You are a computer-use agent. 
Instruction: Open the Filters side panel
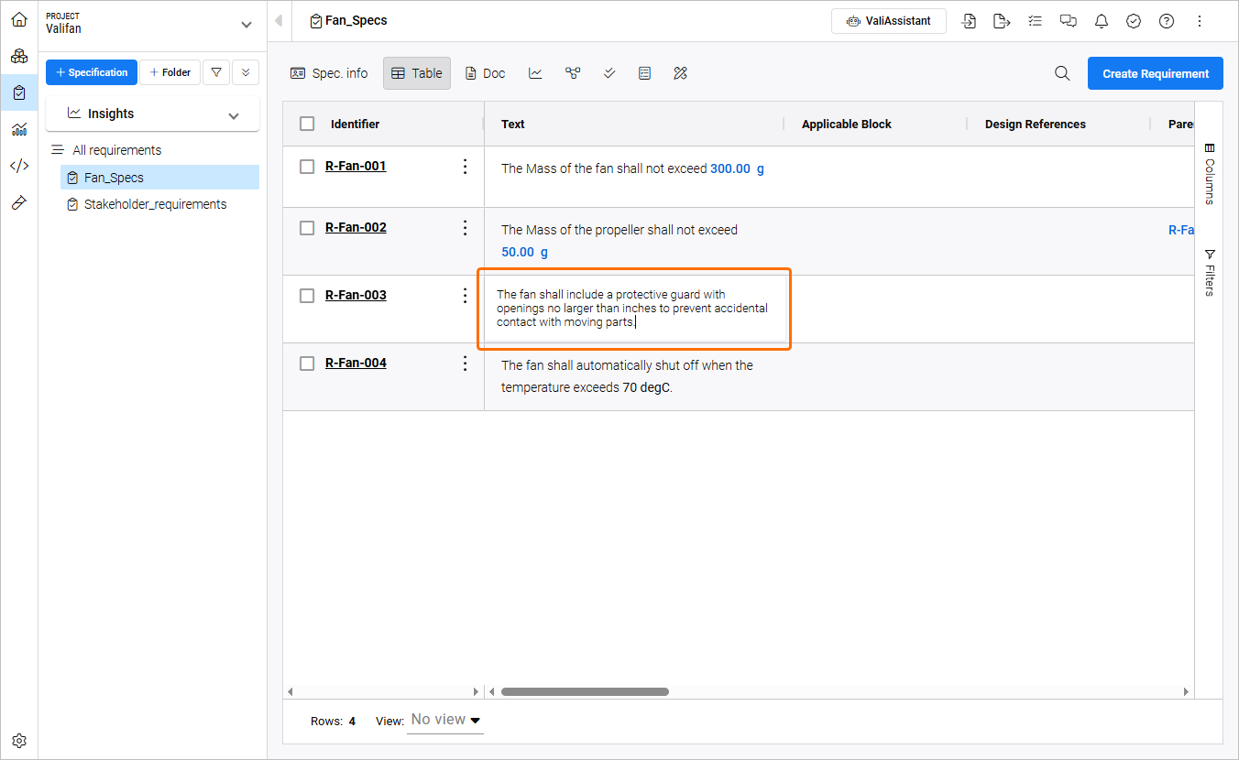tap(1210, 273)
